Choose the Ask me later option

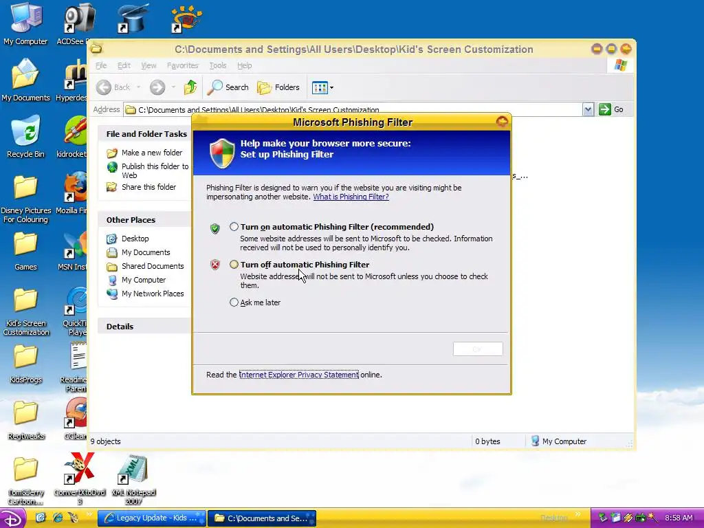234,302
